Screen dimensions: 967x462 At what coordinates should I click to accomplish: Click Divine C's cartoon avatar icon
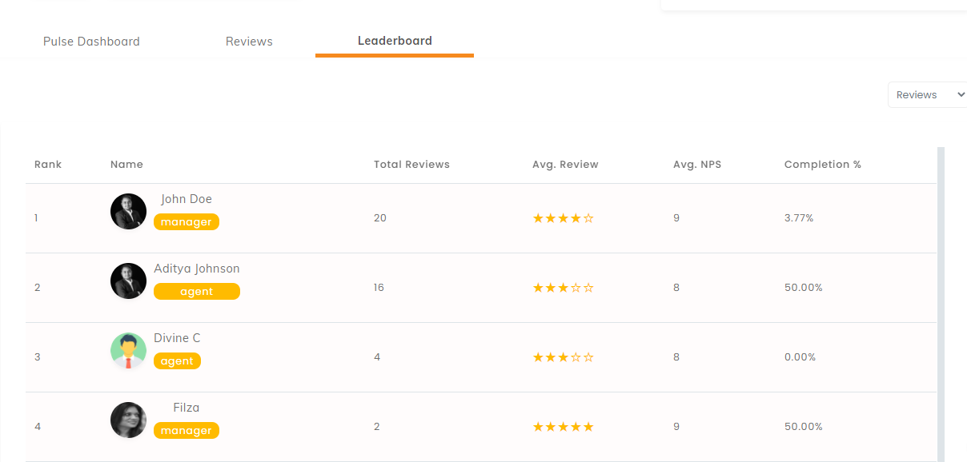pyautogui.click(x=128, y=350)
